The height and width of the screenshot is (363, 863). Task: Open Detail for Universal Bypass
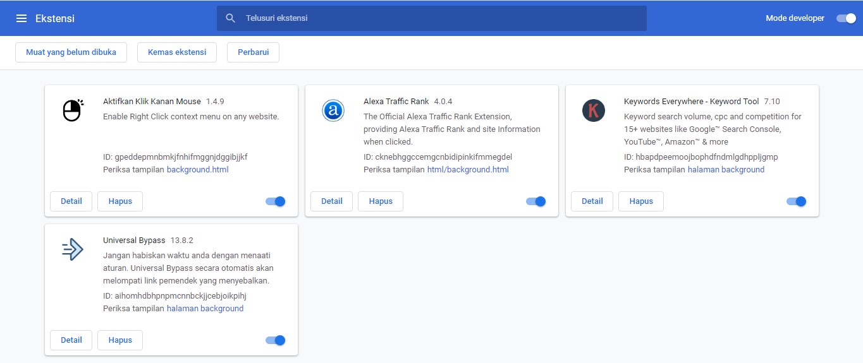[x=71, y=340]
